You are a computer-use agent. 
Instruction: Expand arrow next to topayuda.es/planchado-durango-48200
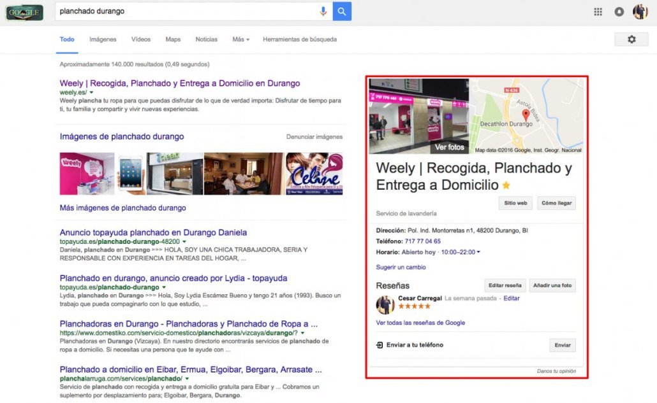(x=184, y=242)
